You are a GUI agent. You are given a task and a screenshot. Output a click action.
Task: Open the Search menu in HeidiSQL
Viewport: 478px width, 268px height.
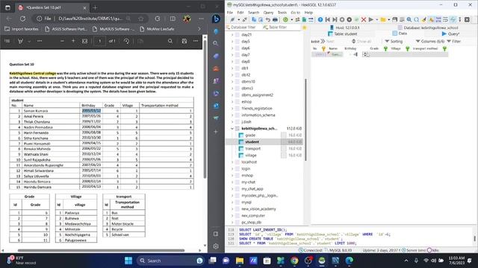click(x=253, y=13)
